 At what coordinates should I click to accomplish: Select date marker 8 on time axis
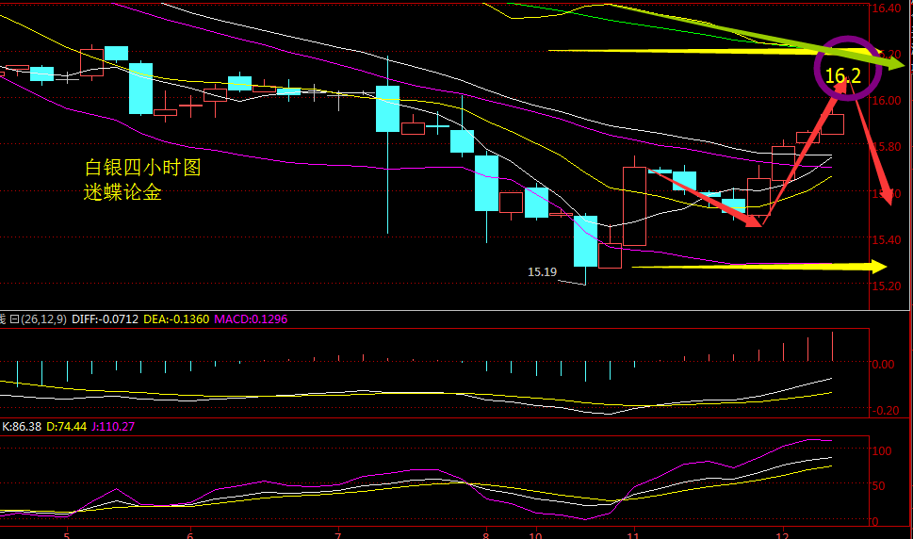click(x=486, y=533)
